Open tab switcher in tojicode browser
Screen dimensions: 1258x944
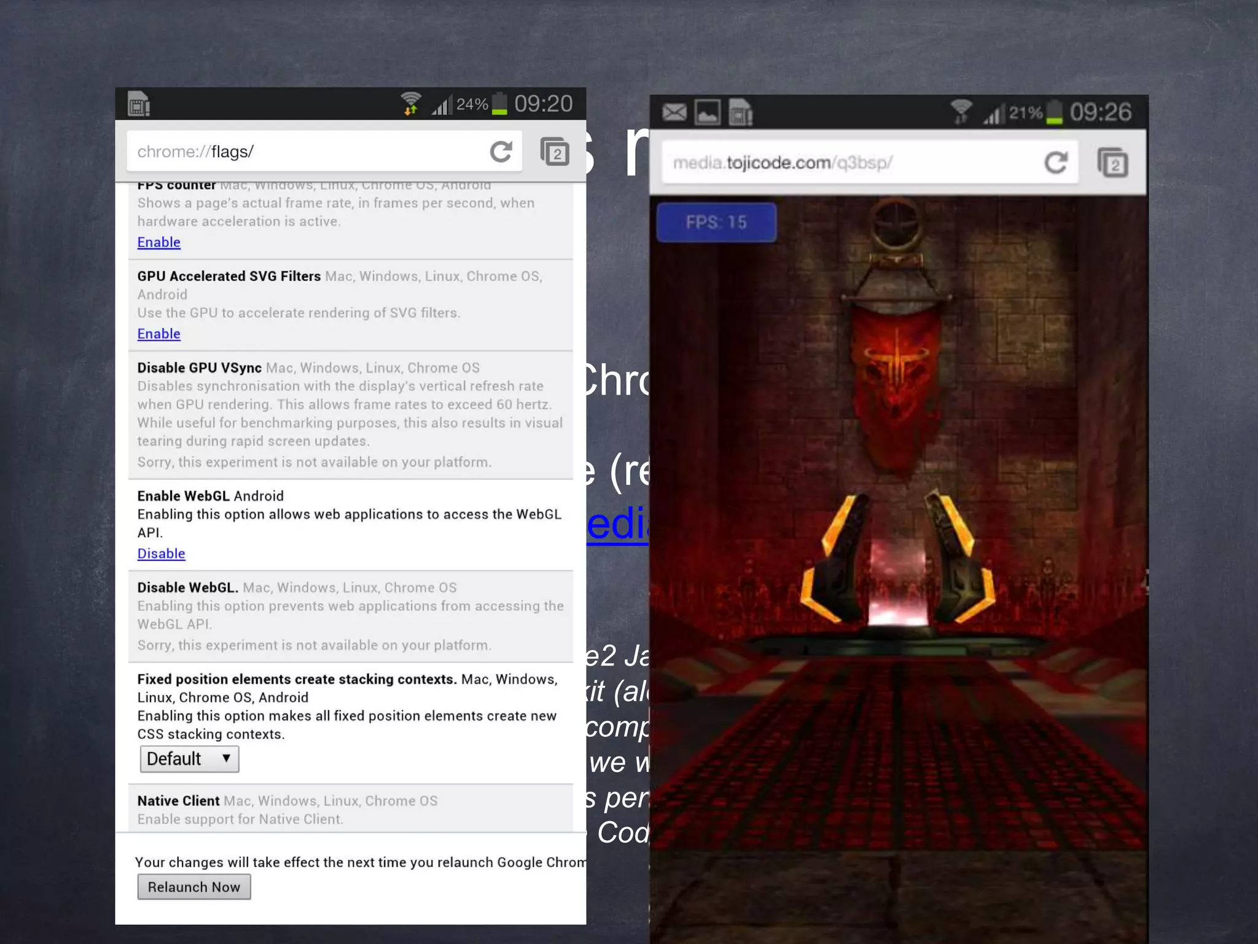point(1112,163)
